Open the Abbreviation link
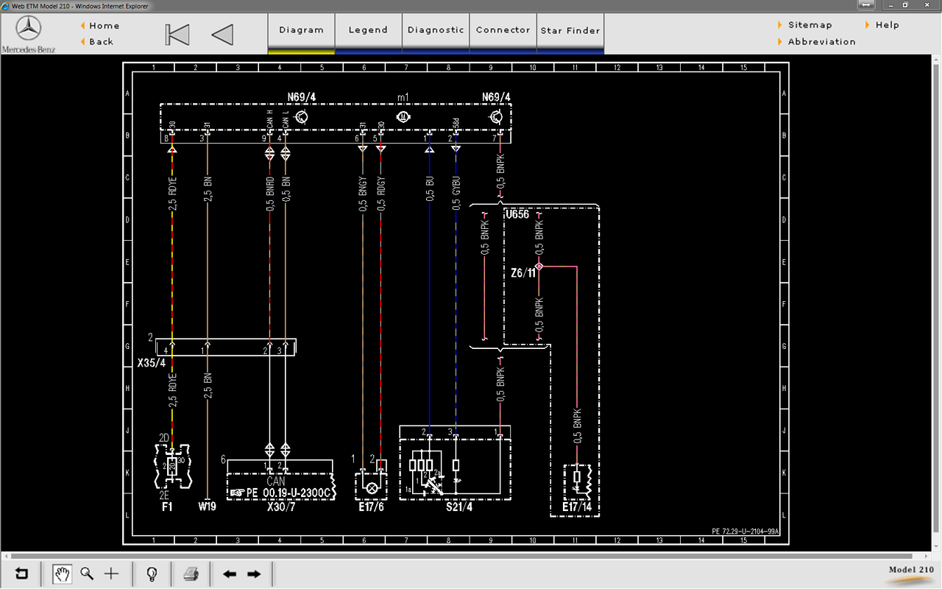942x589 pixels. pyautogui.click(x=822, y=42)
